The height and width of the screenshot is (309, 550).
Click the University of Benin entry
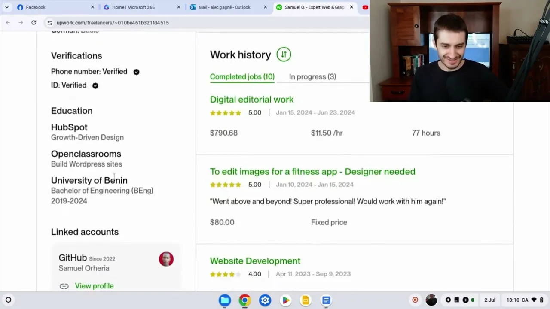pos(89,180)
